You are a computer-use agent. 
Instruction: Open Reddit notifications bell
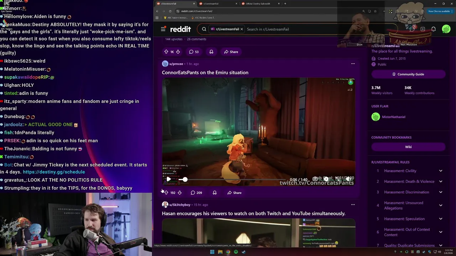[434, 29]
